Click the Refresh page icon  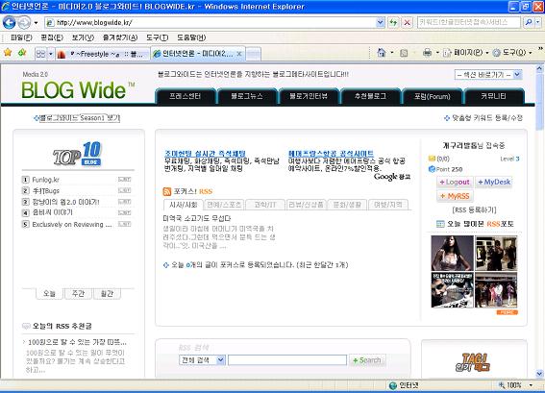click(x=393, y=23)
